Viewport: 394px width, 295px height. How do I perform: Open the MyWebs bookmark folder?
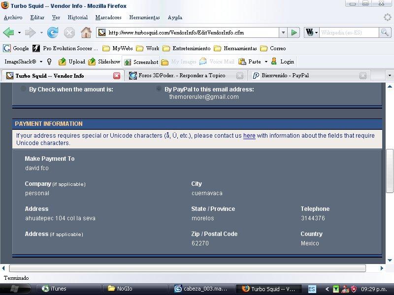117,48
